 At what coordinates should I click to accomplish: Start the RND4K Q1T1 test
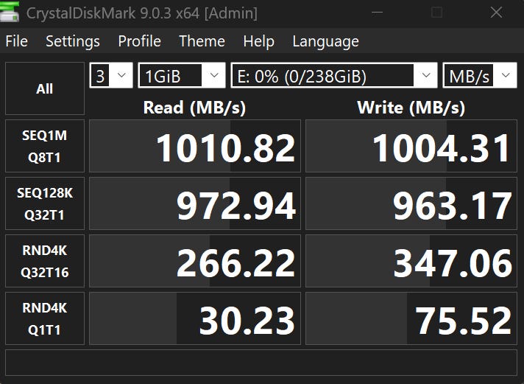(45, 318)
